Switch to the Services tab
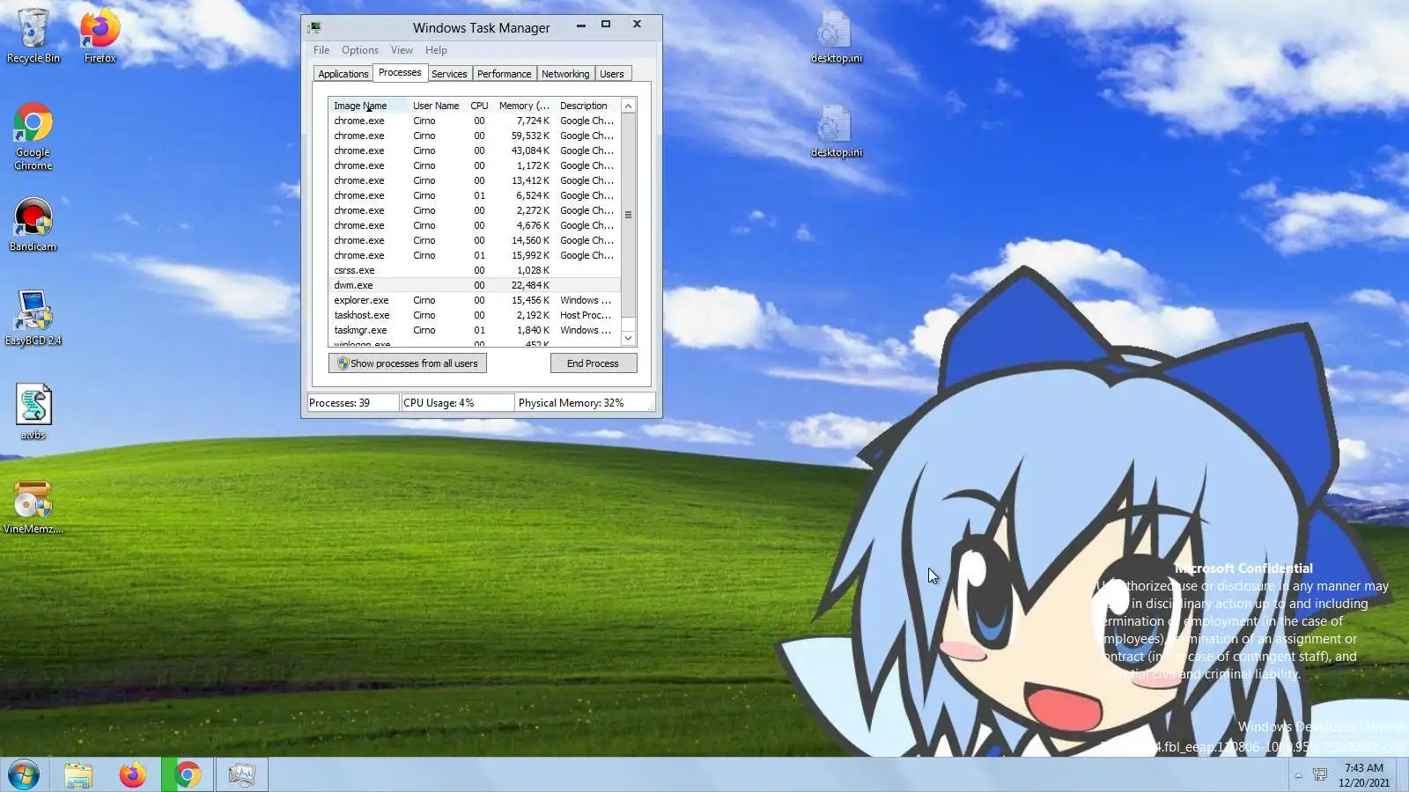This screenshot has height=792, width=1409. click(449, 74)
